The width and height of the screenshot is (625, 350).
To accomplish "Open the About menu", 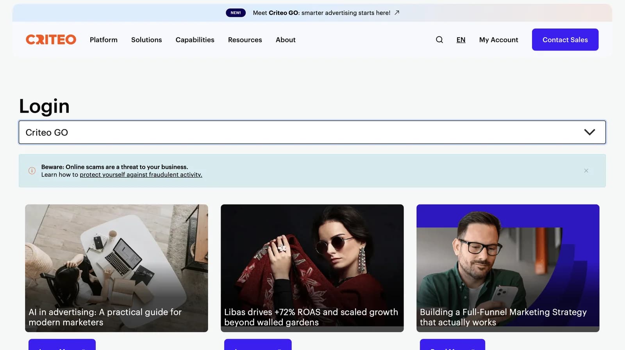I will pyautogui.click(x=286, y=39).
